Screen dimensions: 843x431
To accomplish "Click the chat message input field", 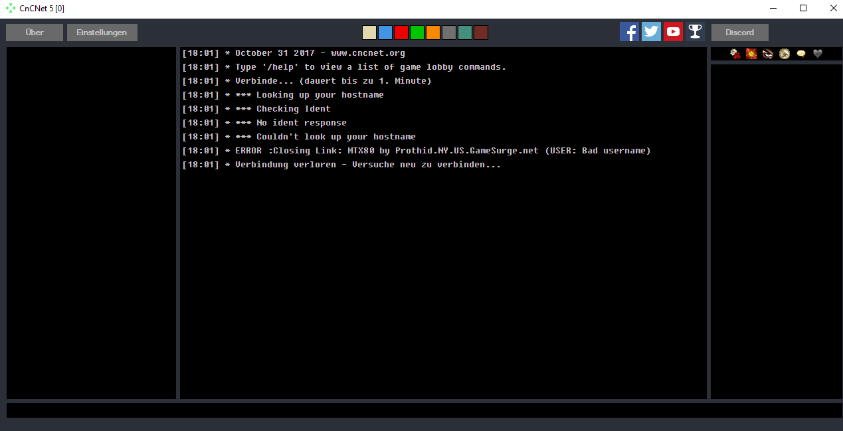I will pyautogui.click(x=424, y=410).
